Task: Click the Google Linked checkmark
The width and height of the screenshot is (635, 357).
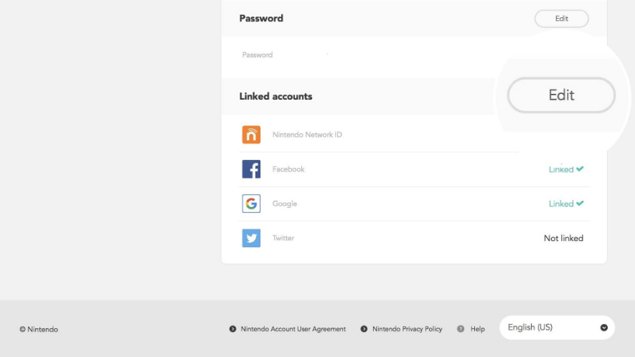Action: [580, 203]
